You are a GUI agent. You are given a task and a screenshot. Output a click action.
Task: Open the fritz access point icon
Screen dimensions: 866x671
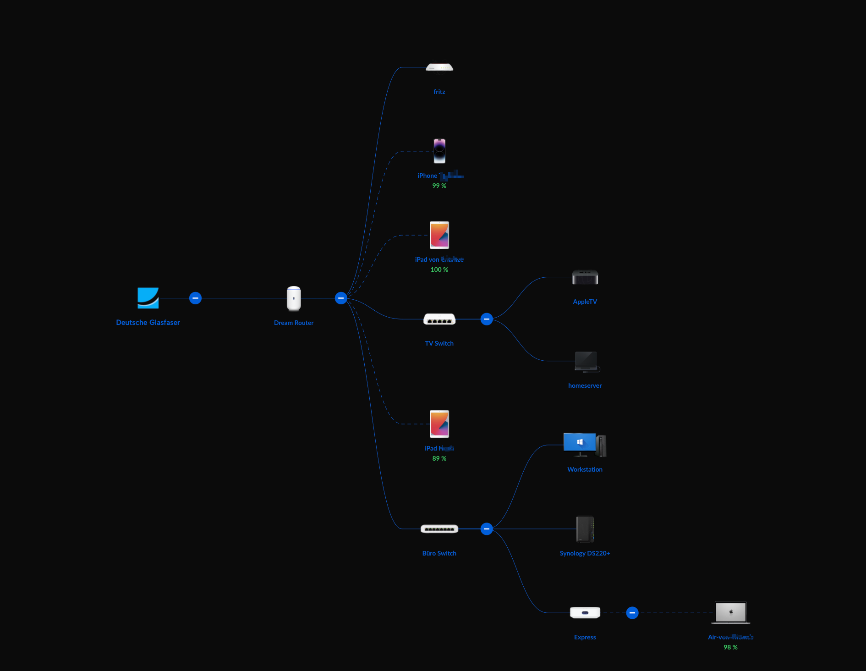(439, 68)
